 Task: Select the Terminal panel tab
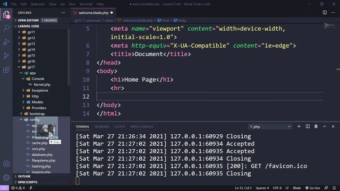(x=82, y=126)
